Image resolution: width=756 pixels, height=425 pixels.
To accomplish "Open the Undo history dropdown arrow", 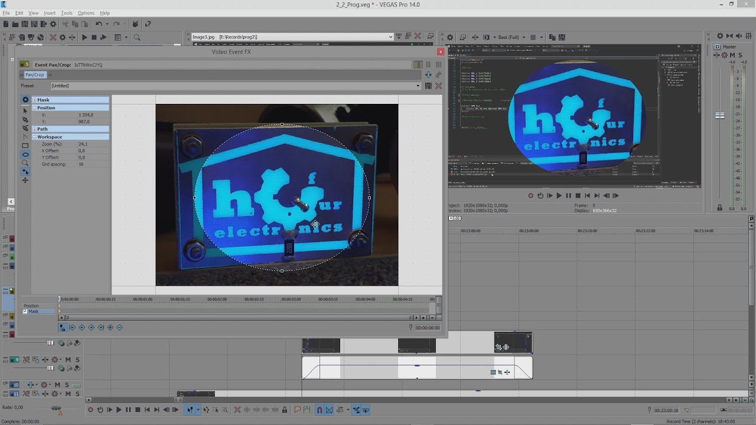I will pos(106,24).
